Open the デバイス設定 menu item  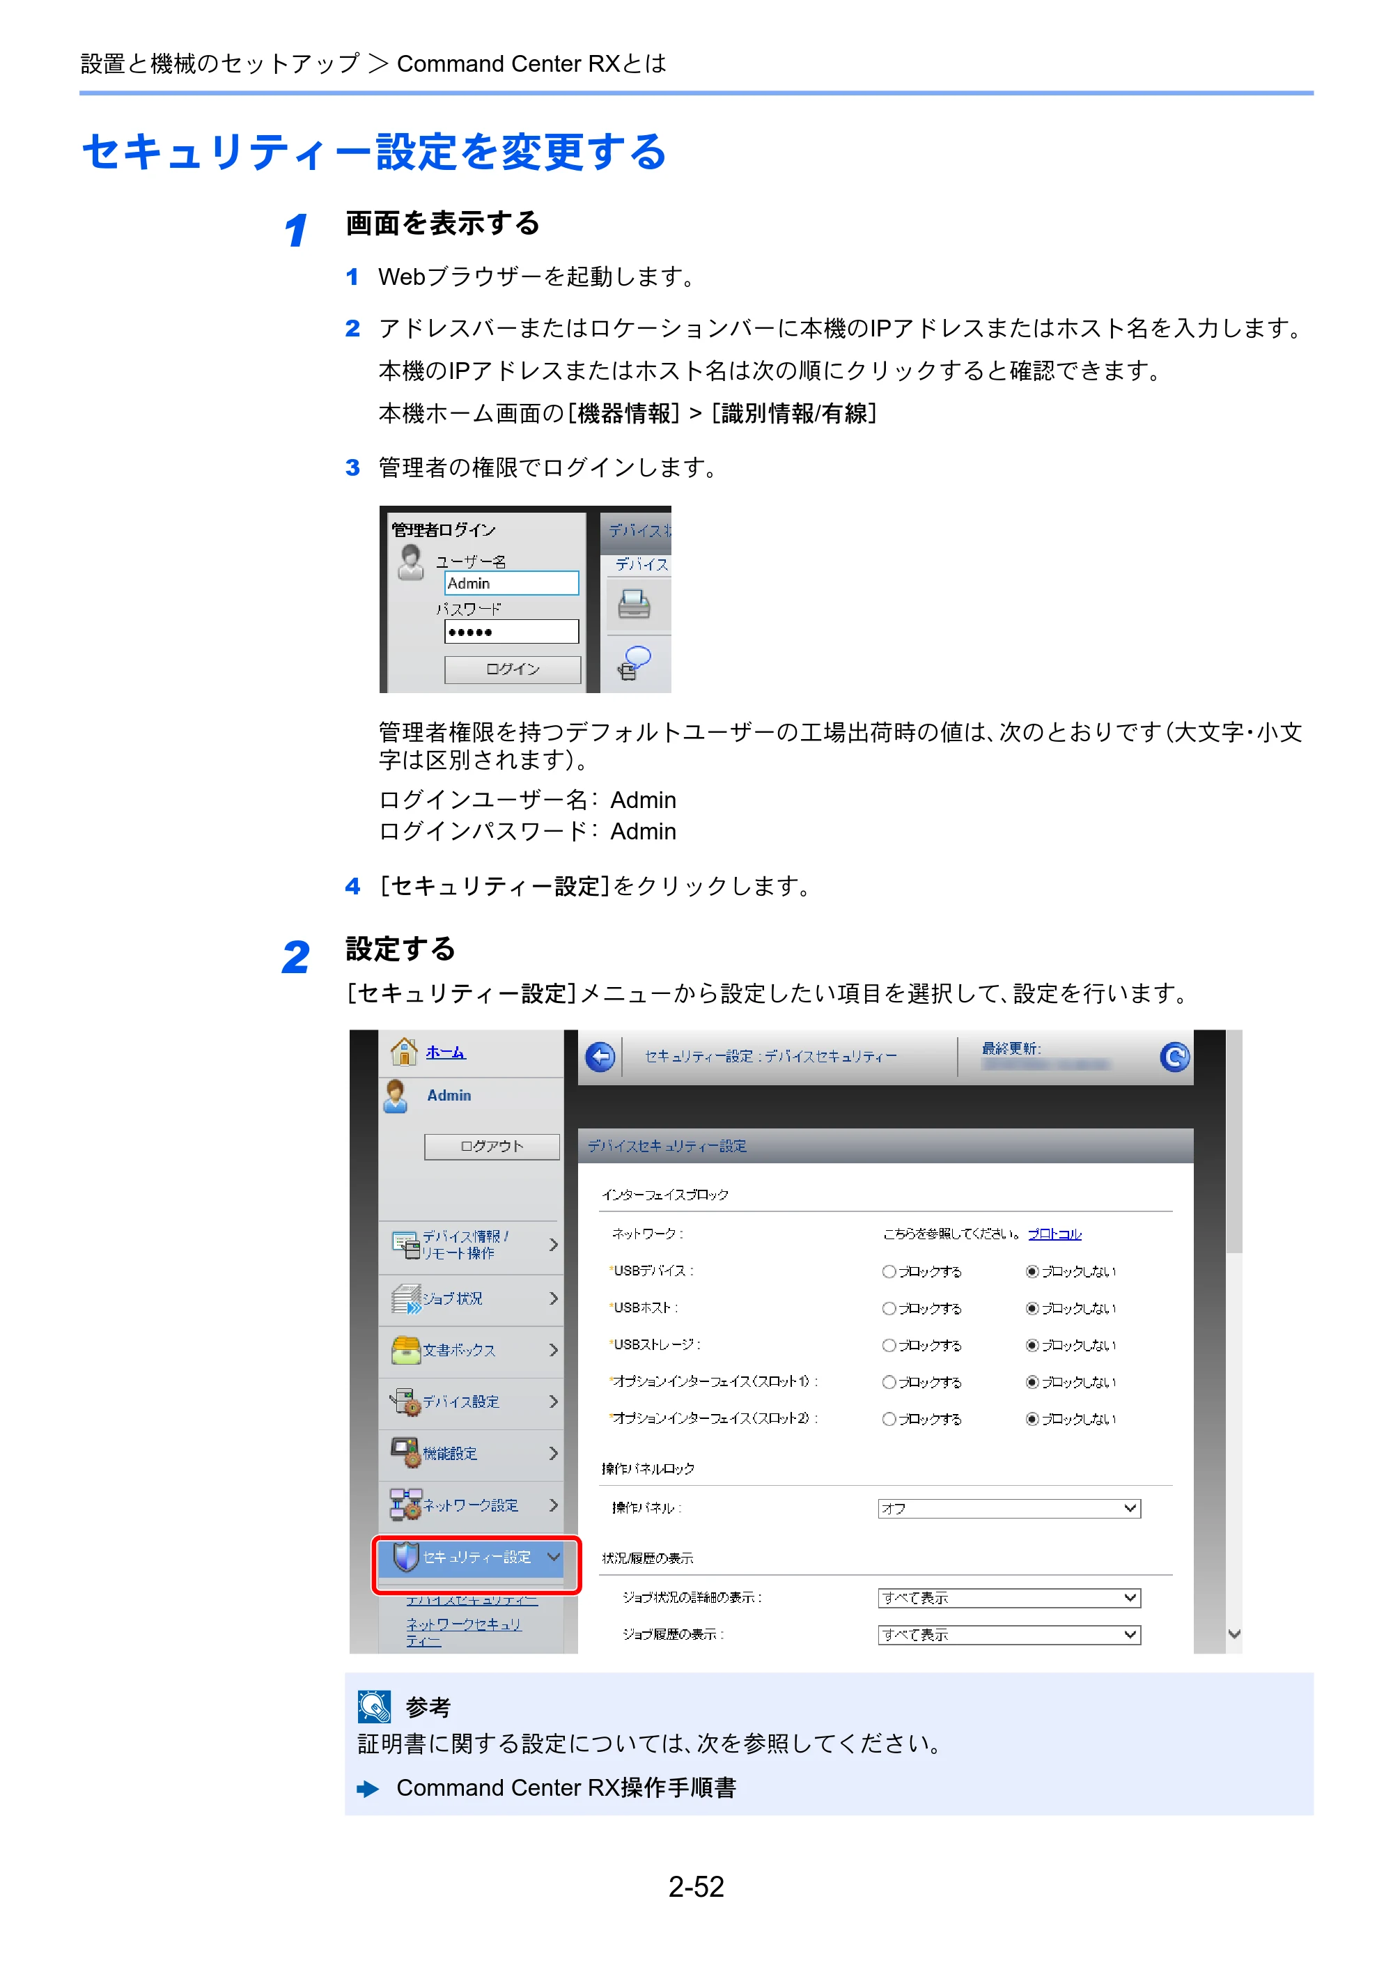pos(472,1403)
